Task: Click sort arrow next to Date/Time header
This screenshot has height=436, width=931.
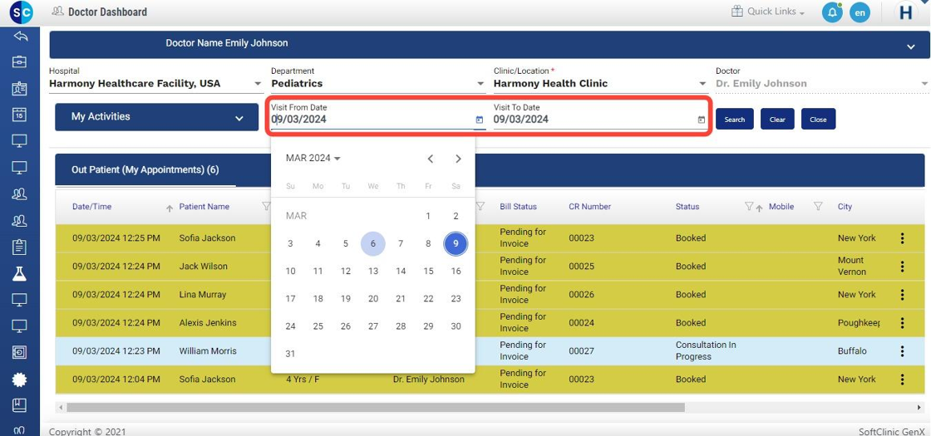Action: pos(170,208)
